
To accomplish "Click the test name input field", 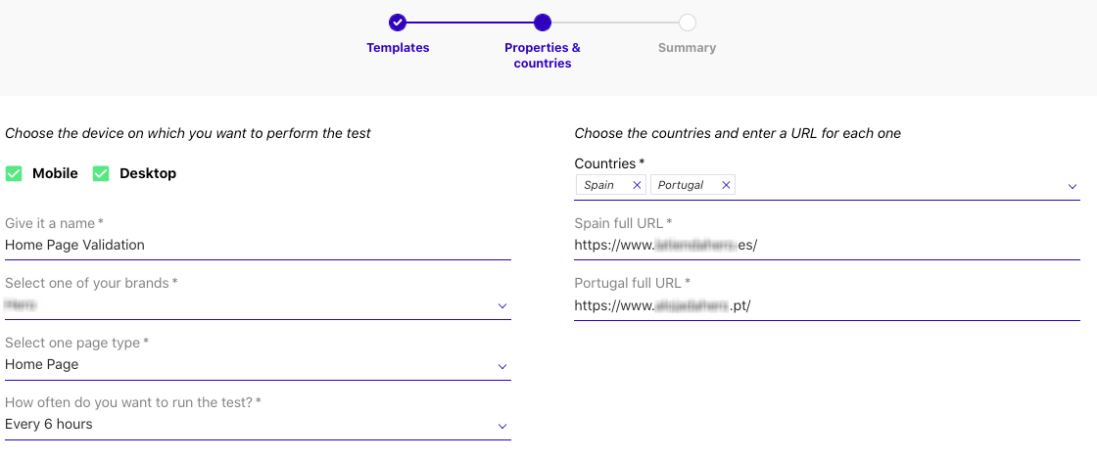I will pos(258,246).
